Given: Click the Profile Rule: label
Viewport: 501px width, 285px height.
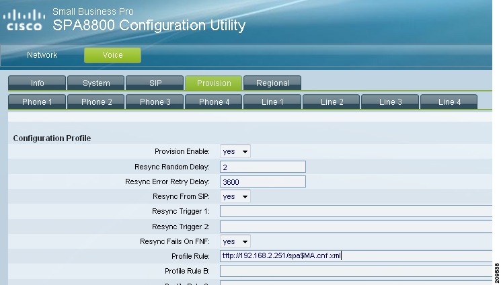Looking at the screenshot, I should point(190,256).
